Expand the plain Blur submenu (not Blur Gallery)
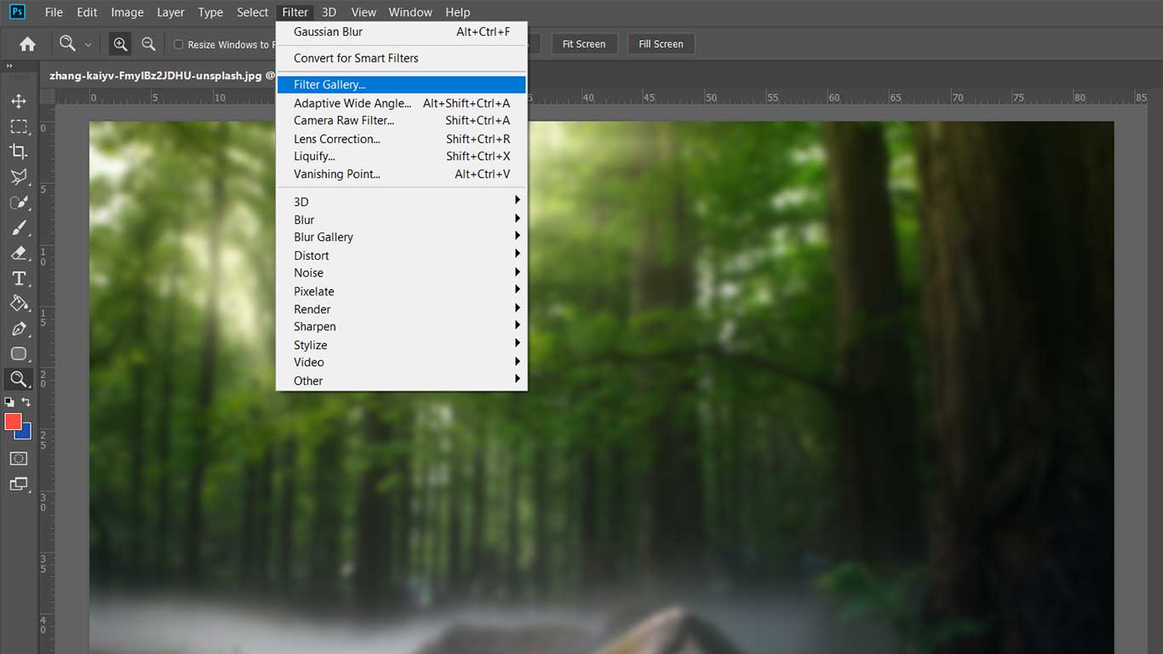Viewport: 1163px width, 654px height. coord(401,220)
